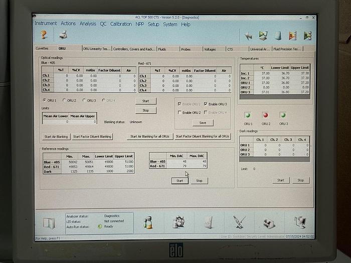Click the Mean Air Lower value cell
This screenshot has width=351, height=263.
click(x=55, y=121)
